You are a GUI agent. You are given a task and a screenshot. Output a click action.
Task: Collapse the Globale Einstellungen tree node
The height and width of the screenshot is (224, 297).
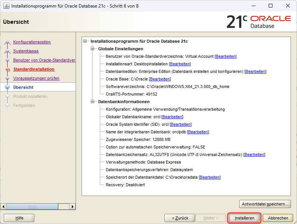point(93,49)
